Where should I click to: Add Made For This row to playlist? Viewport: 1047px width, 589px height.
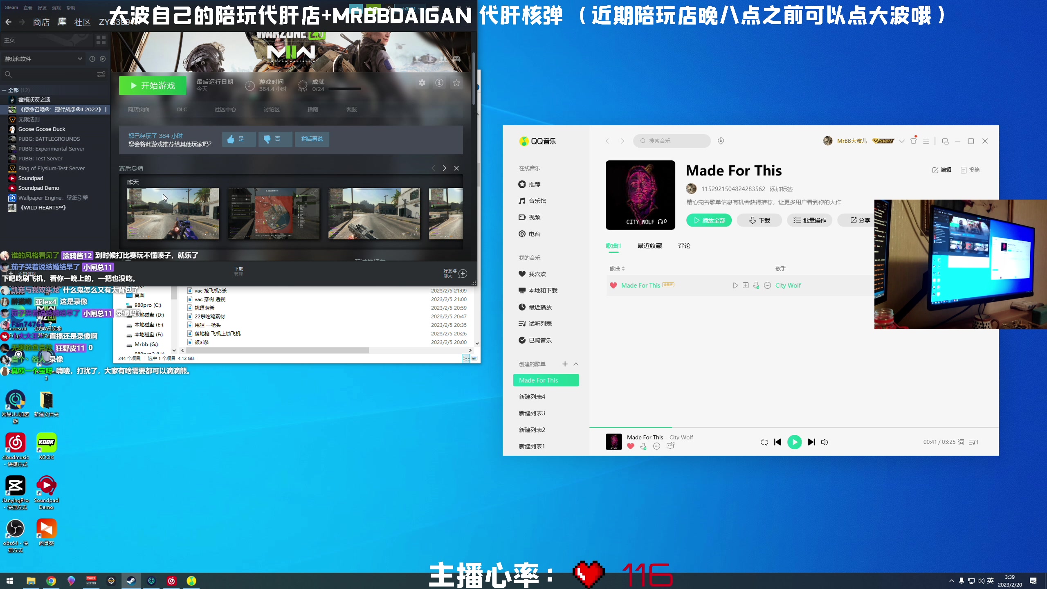[x=746, y=286]
